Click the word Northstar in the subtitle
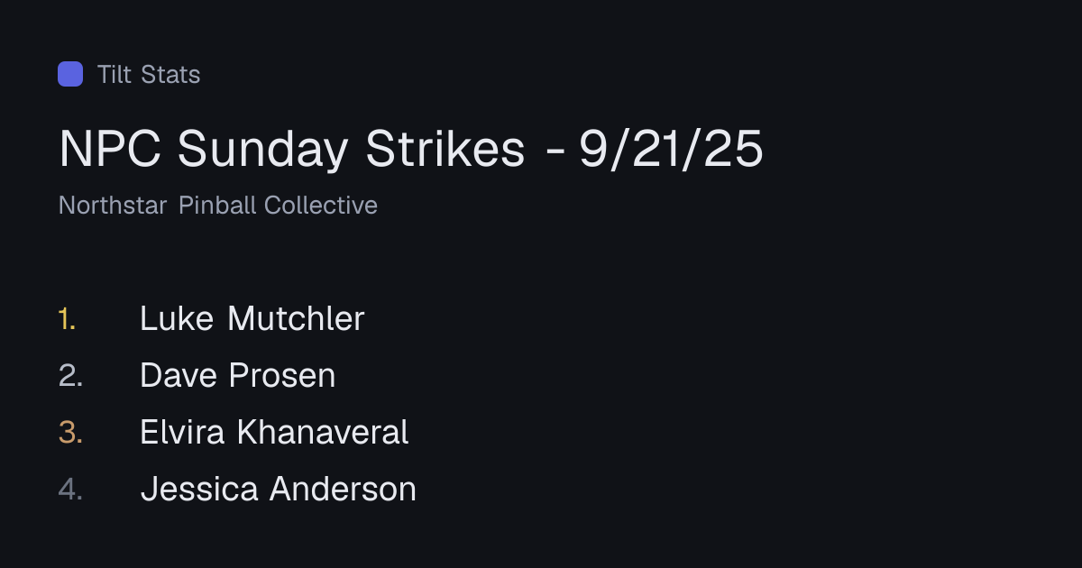The width and height of the screenshot is (1082, 568). click(x=113, y=206)
